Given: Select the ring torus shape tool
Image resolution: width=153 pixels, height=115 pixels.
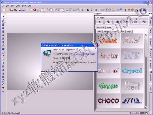Looking at the screenshot, I should point(3,80).
